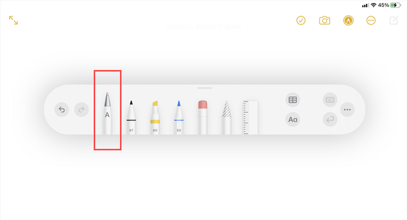Select the striped lasso selection tool
Image resolution: width=407 pixels, height=220 pixels.
(x=226, y=118)
